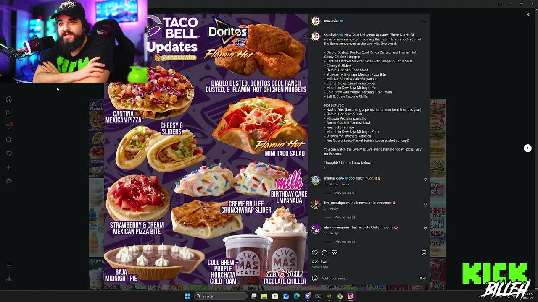Open Task View from the taskbar
Image resolution: width=538 pixels, height=302 pixels.
tap(253, 296)
